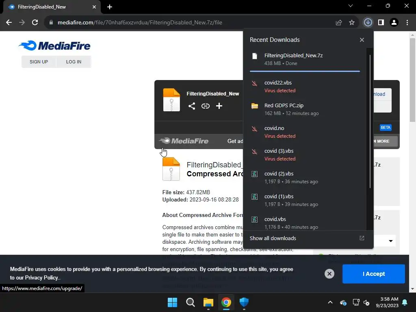Click the LOG IN button
Screen dimensions: 416x312
(x=74, y=62)
